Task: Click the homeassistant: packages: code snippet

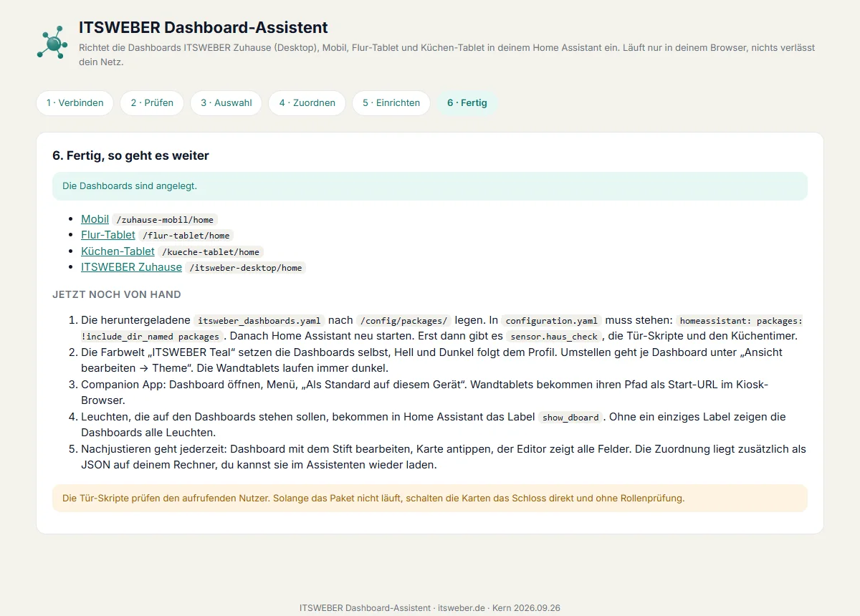Action: [x=741, y=321]
